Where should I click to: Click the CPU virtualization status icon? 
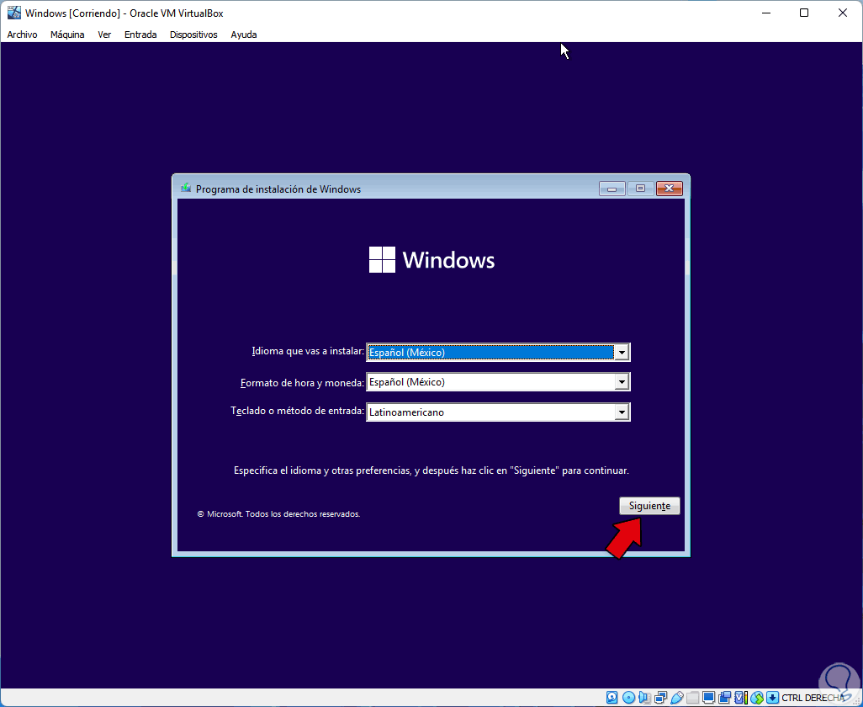[x=740, y=698]
